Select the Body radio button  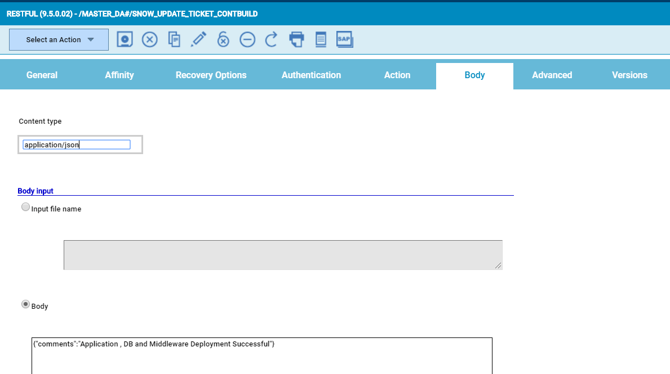(25, 304)
